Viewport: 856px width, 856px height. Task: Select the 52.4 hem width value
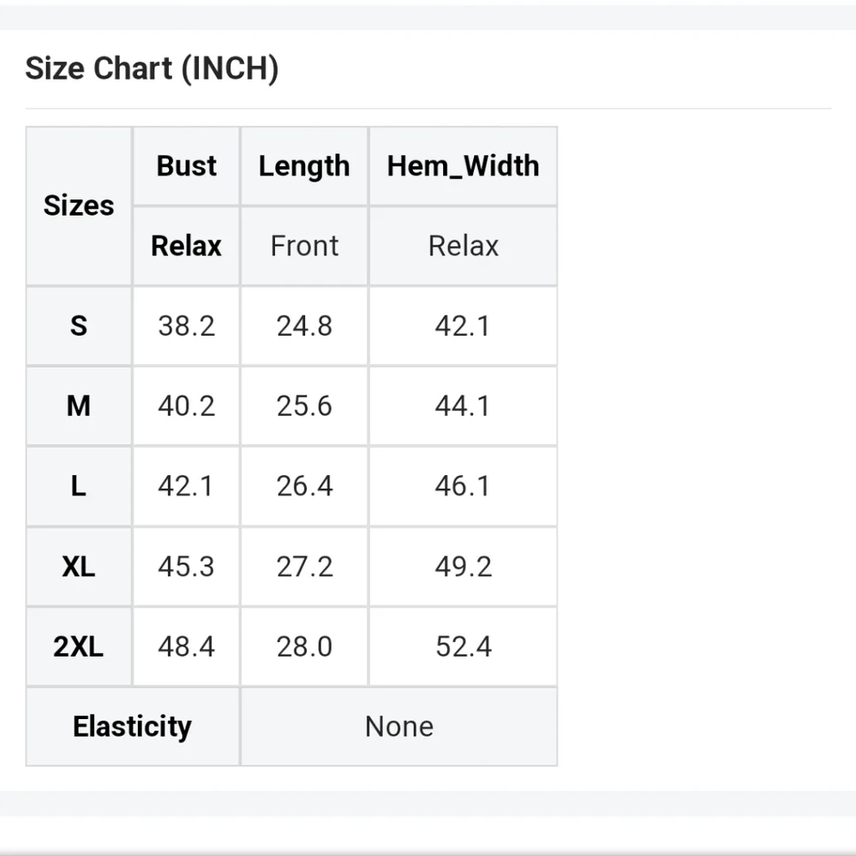pyautogui.click(x=463, y=646)
